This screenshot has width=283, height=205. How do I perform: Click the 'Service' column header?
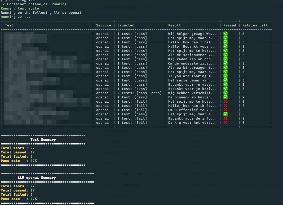pyautogui.click(x=103, y=25)
